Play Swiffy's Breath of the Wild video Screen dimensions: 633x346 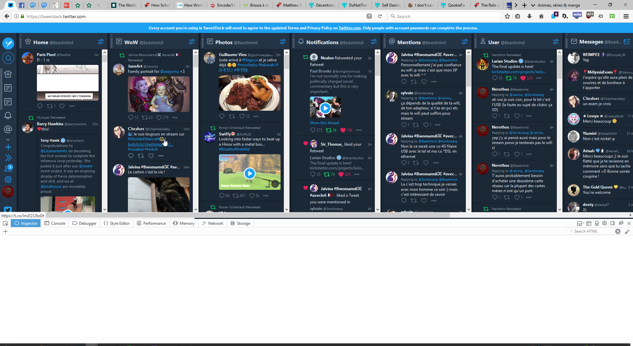point(250,173)
